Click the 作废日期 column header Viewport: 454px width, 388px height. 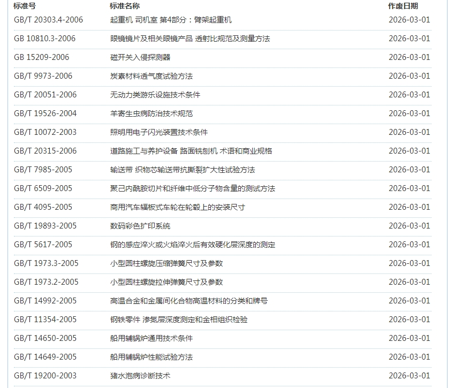pos(403,6)
